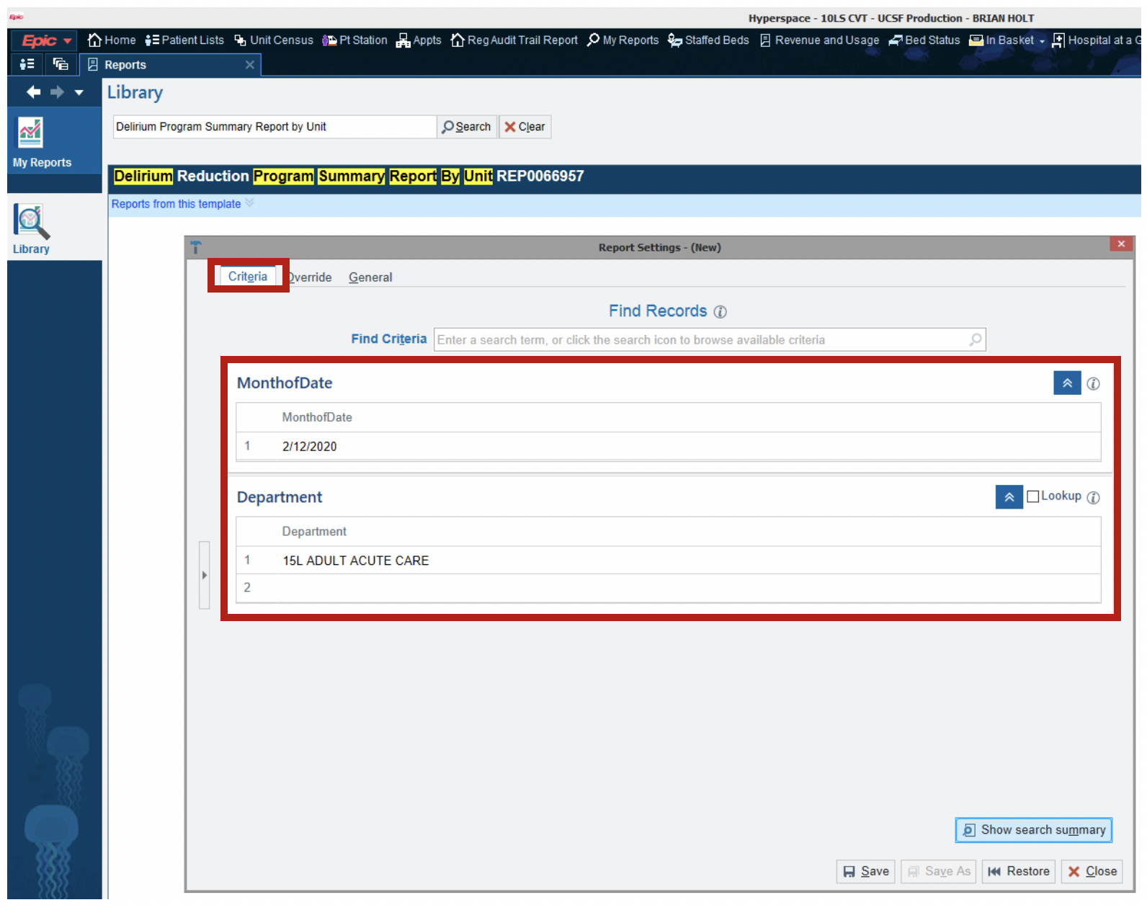Screen dimensions: 1147x905
Task: Open Bed Status in the toolbar
Action: coord(924,40)
